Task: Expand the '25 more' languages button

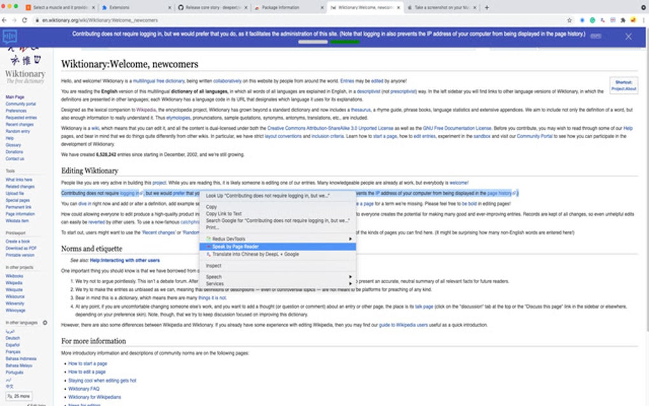Action: [x=19, y=396]
